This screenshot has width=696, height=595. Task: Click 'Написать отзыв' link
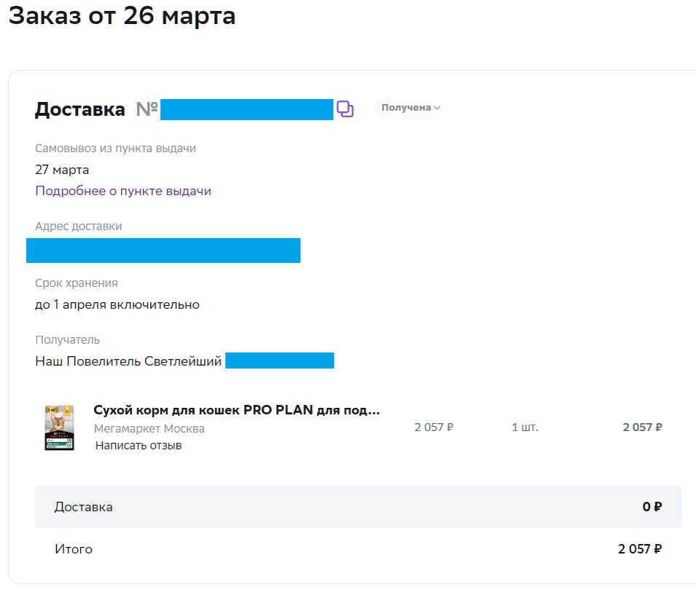[x=138, y=446]
